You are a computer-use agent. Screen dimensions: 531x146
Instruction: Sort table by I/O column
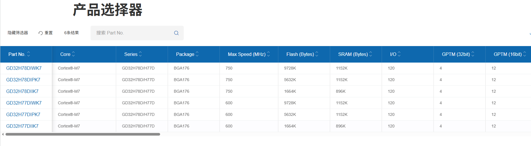(x=399, y=54)
